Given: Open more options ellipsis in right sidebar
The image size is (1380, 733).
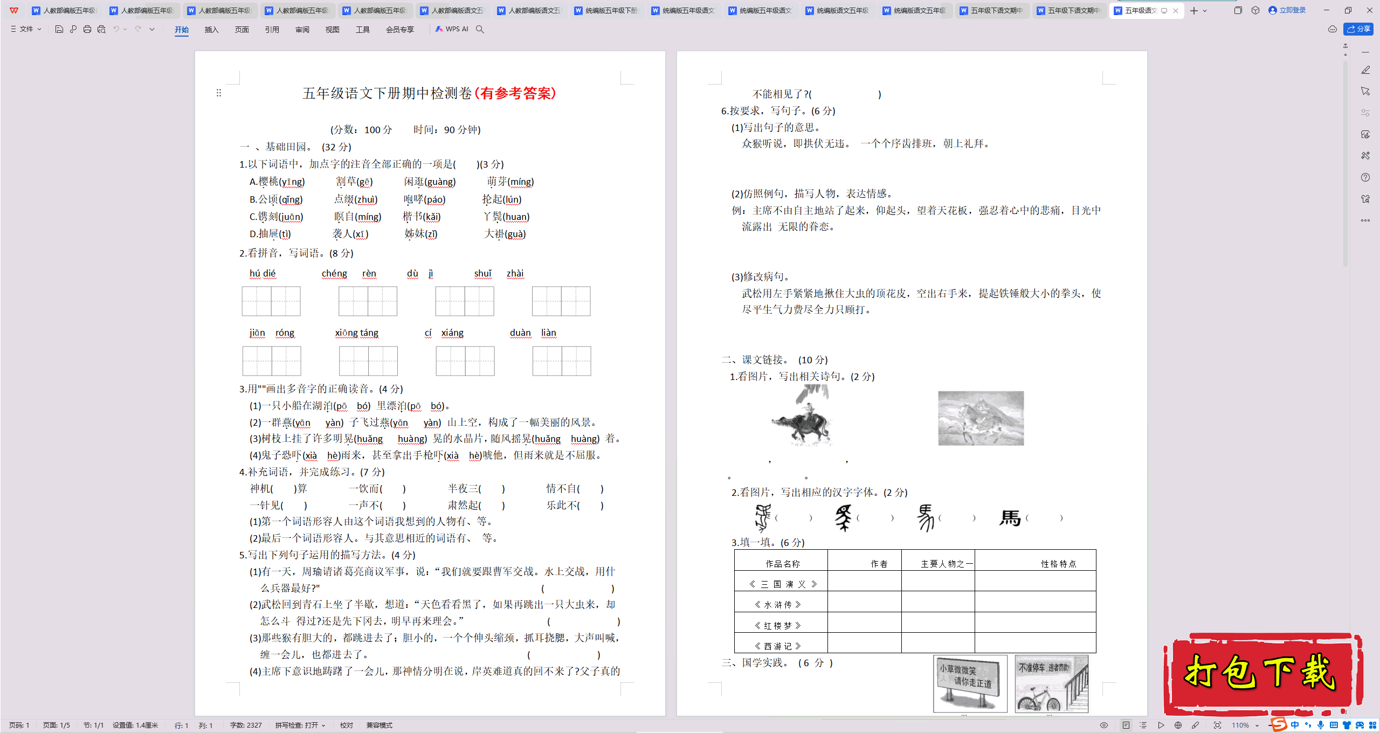Looking at the screenshot, I should 1365,220.
